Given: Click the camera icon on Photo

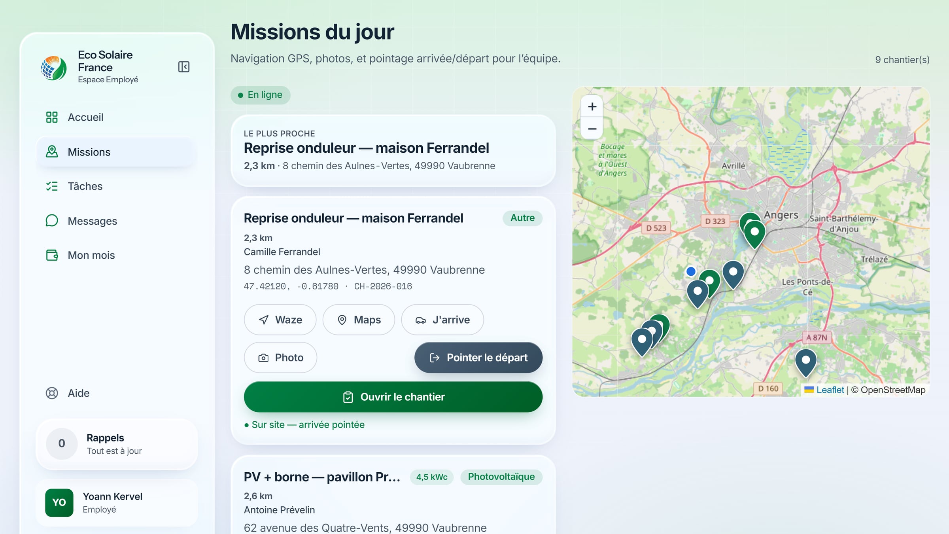Looking at the screenshot, I should pyautogui.click(x=263, y=358).
